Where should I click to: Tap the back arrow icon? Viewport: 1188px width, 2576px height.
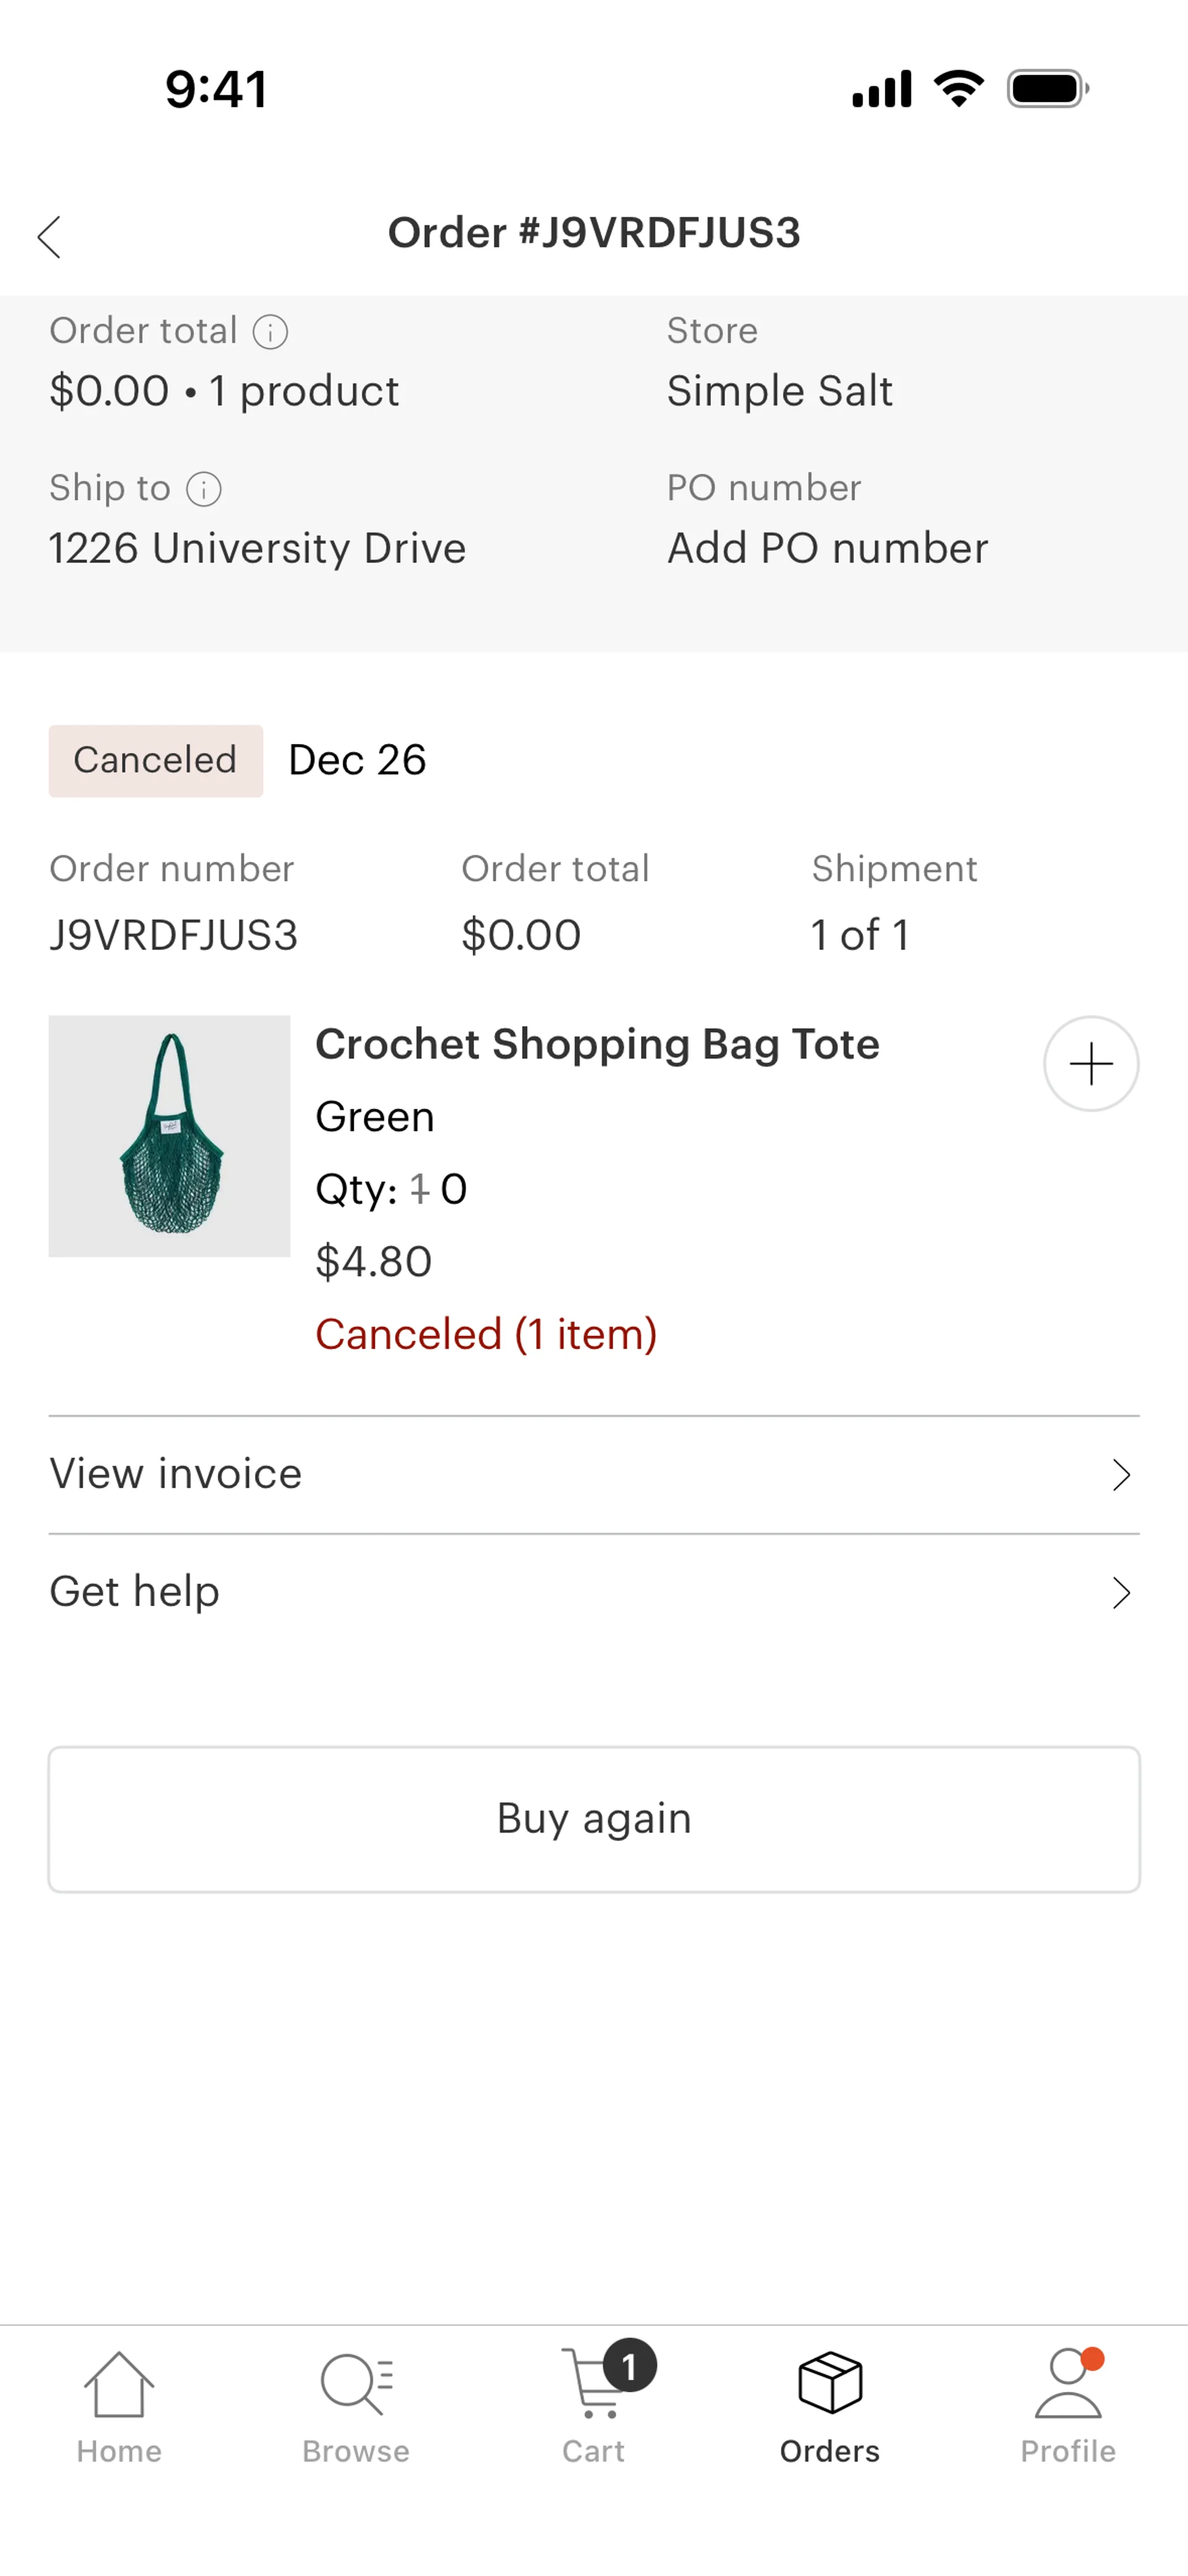[x=49, y=237]
